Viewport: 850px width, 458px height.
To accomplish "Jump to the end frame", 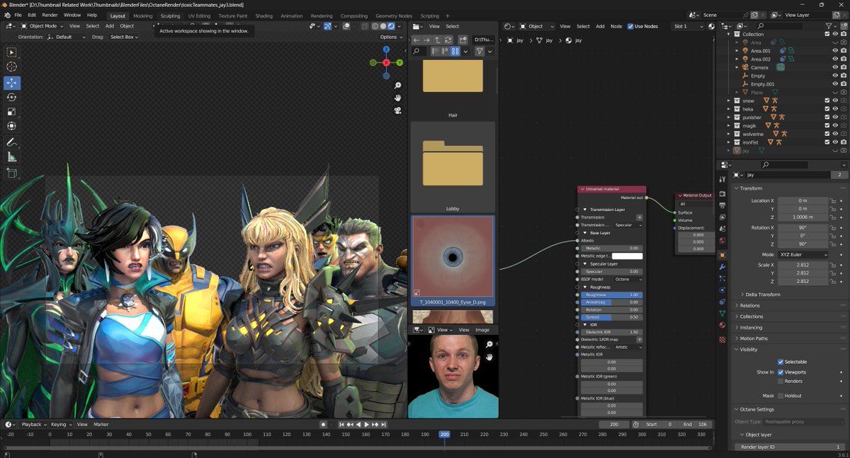I will [x=384, y=424].
